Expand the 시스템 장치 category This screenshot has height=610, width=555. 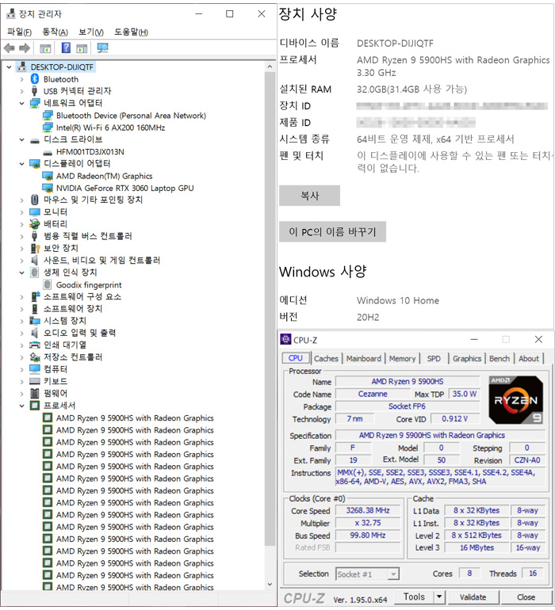point(22,321)
